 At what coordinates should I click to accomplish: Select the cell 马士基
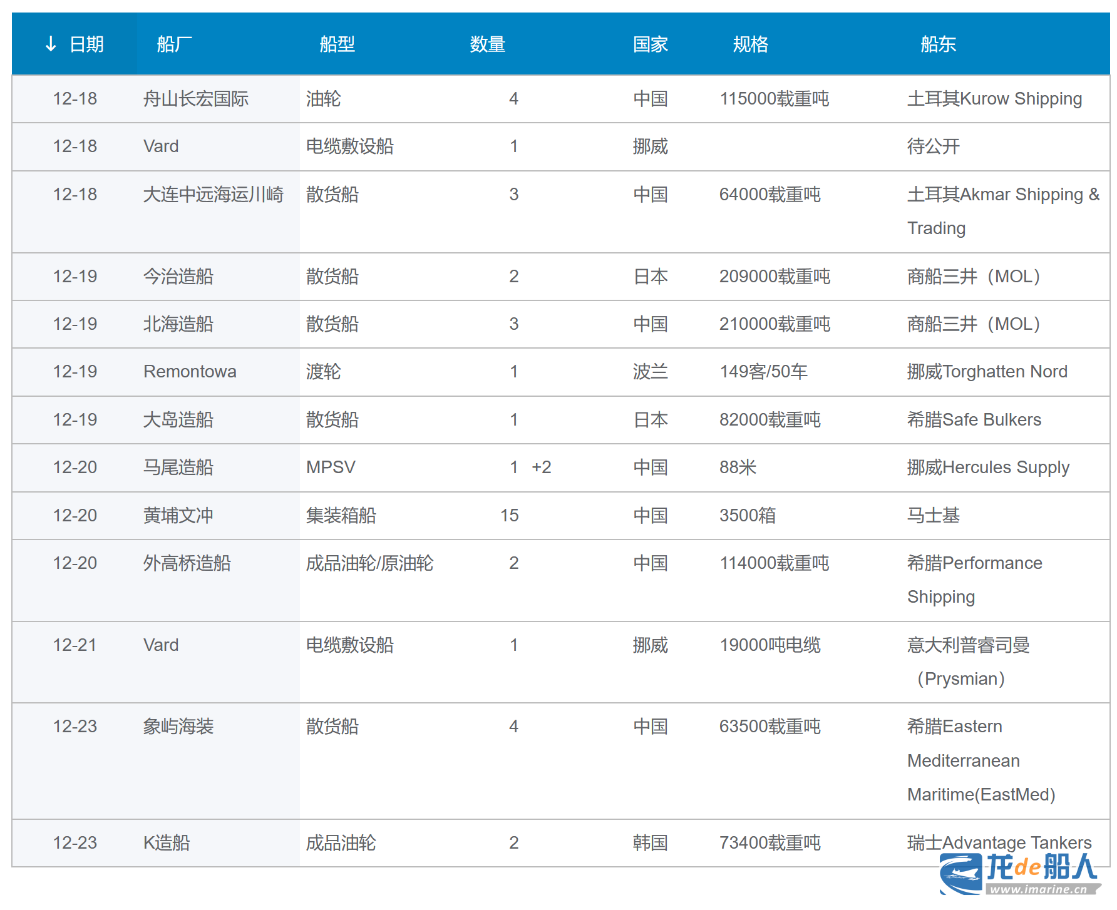934,516
